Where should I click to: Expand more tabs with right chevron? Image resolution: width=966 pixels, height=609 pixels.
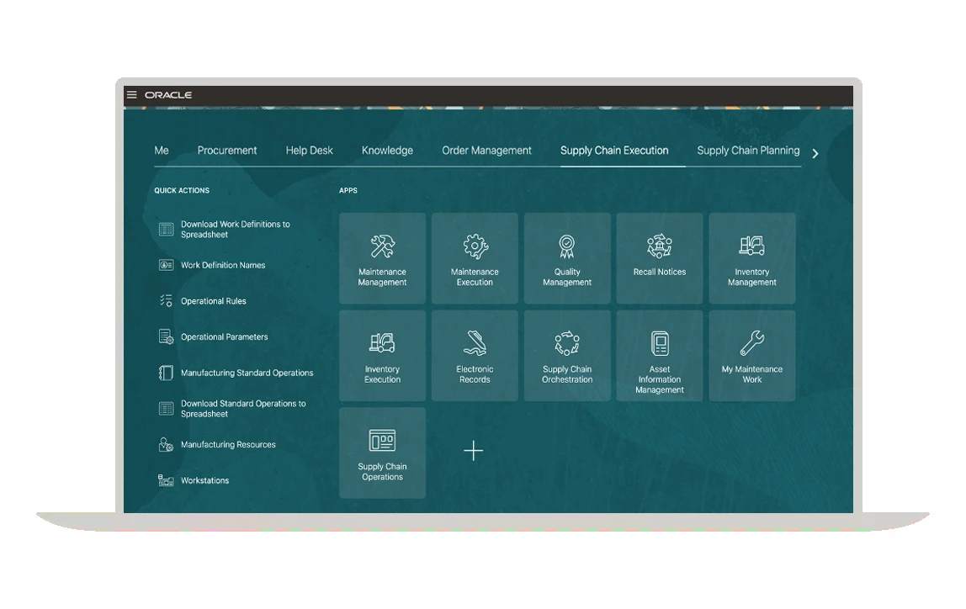pos(815,153)
